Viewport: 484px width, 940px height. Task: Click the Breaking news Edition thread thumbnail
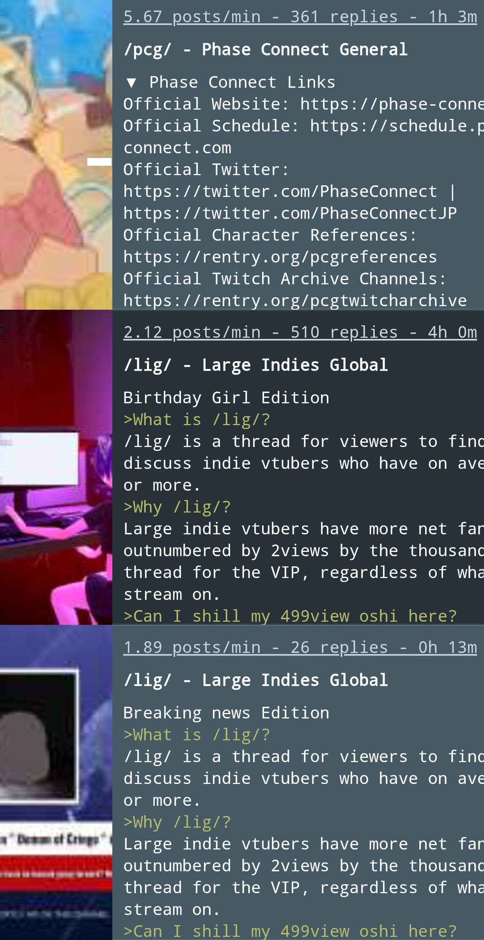point(56,783)
